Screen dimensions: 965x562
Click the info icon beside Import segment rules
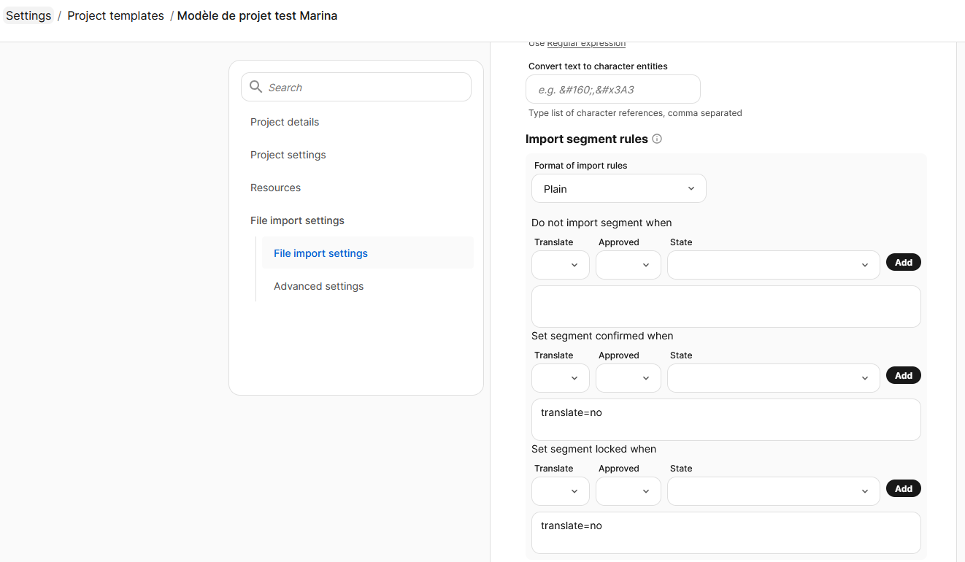657,139
